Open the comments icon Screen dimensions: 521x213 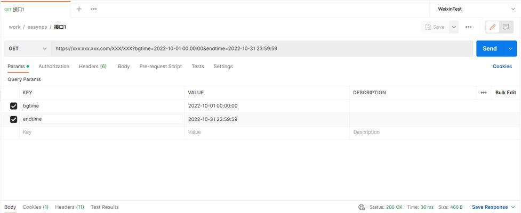(506, 27)
